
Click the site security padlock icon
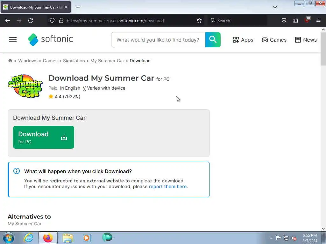(61, 21)
